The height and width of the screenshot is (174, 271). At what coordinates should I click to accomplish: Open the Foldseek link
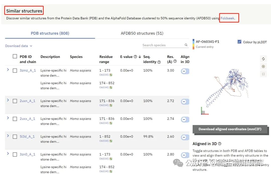[227, 18]
